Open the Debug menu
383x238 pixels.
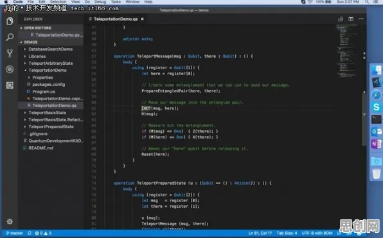point(100,2)
